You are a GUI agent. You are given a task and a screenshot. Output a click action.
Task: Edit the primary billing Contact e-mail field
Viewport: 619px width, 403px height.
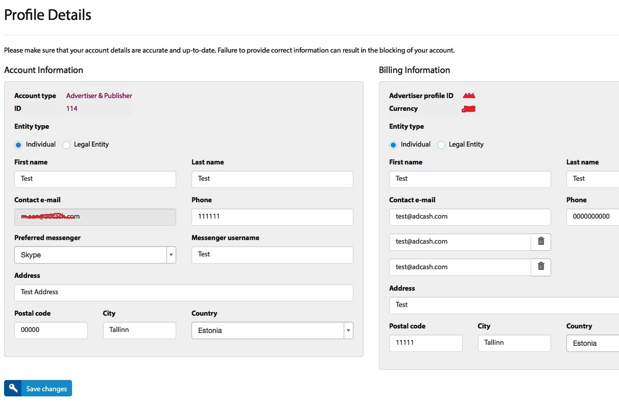[x=470, y=217]
